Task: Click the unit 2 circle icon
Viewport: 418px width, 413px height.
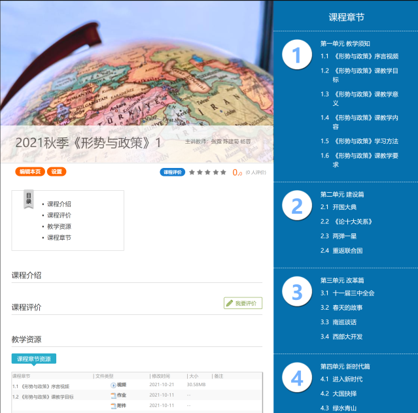Action: pos(297,206)
